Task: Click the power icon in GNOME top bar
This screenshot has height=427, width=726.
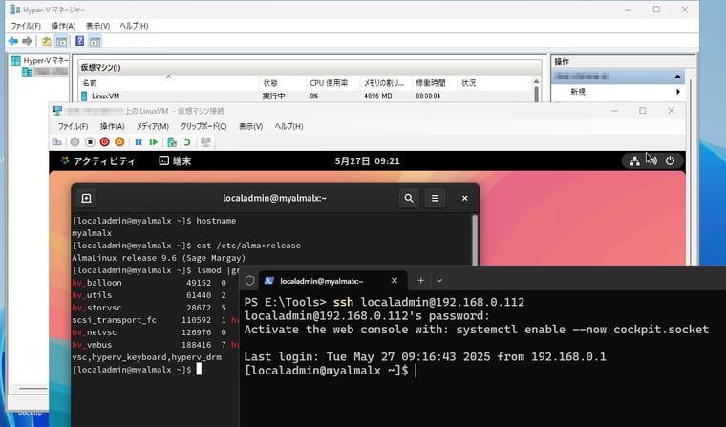Action: [670, 160]
